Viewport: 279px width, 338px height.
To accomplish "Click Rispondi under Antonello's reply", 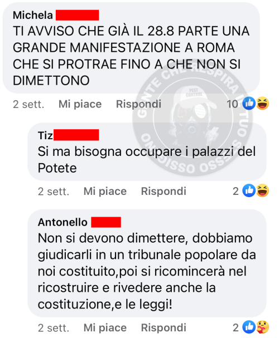I will (x=163, y=328).
